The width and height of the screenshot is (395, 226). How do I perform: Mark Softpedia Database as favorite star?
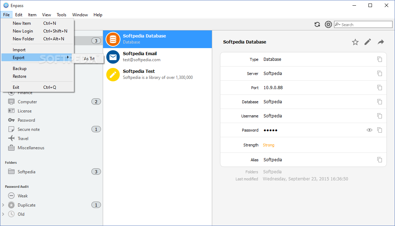355,42
